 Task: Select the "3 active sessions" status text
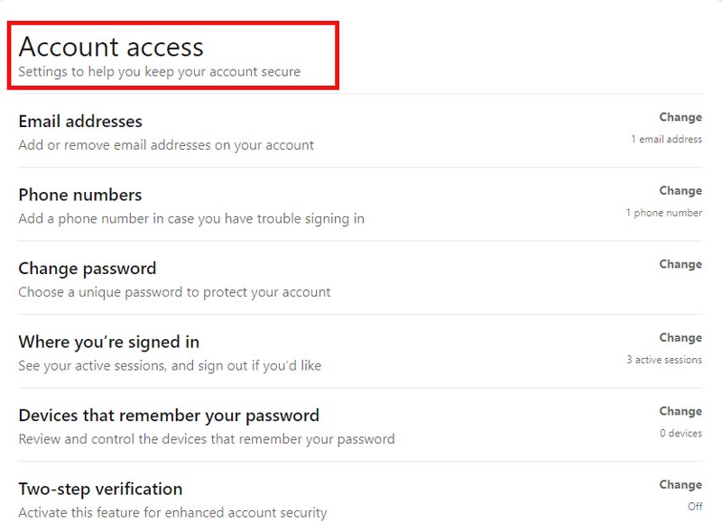click(x=664, y=360)
